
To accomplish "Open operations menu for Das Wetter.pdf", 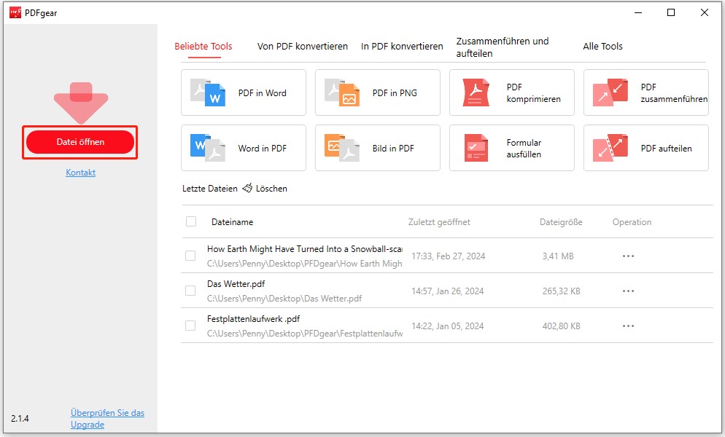I will click(628, 290).
